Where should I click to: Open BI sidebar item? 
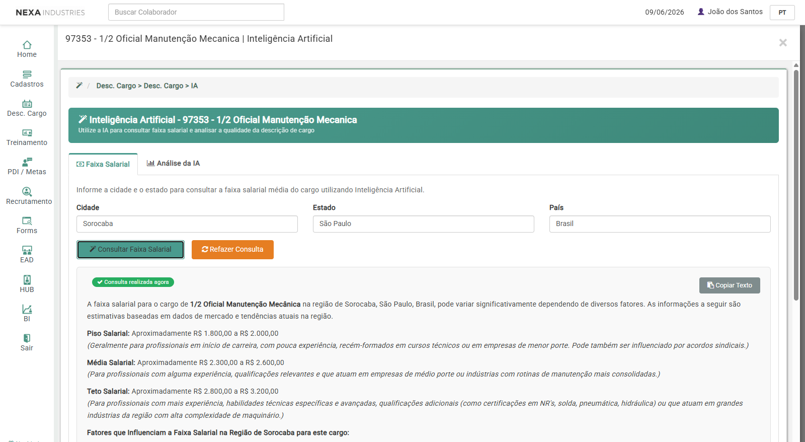(x=27, y=314)
